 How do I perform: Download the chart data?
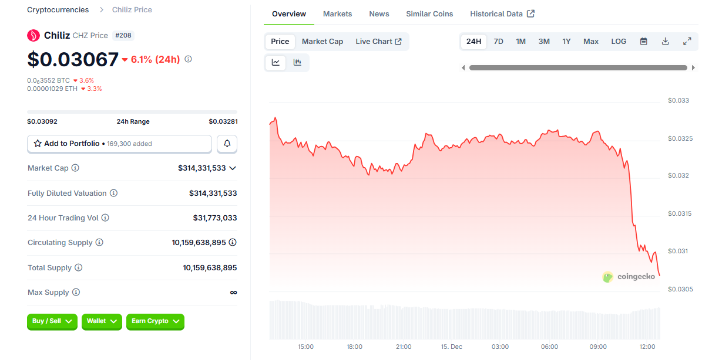tap(665, 42)
